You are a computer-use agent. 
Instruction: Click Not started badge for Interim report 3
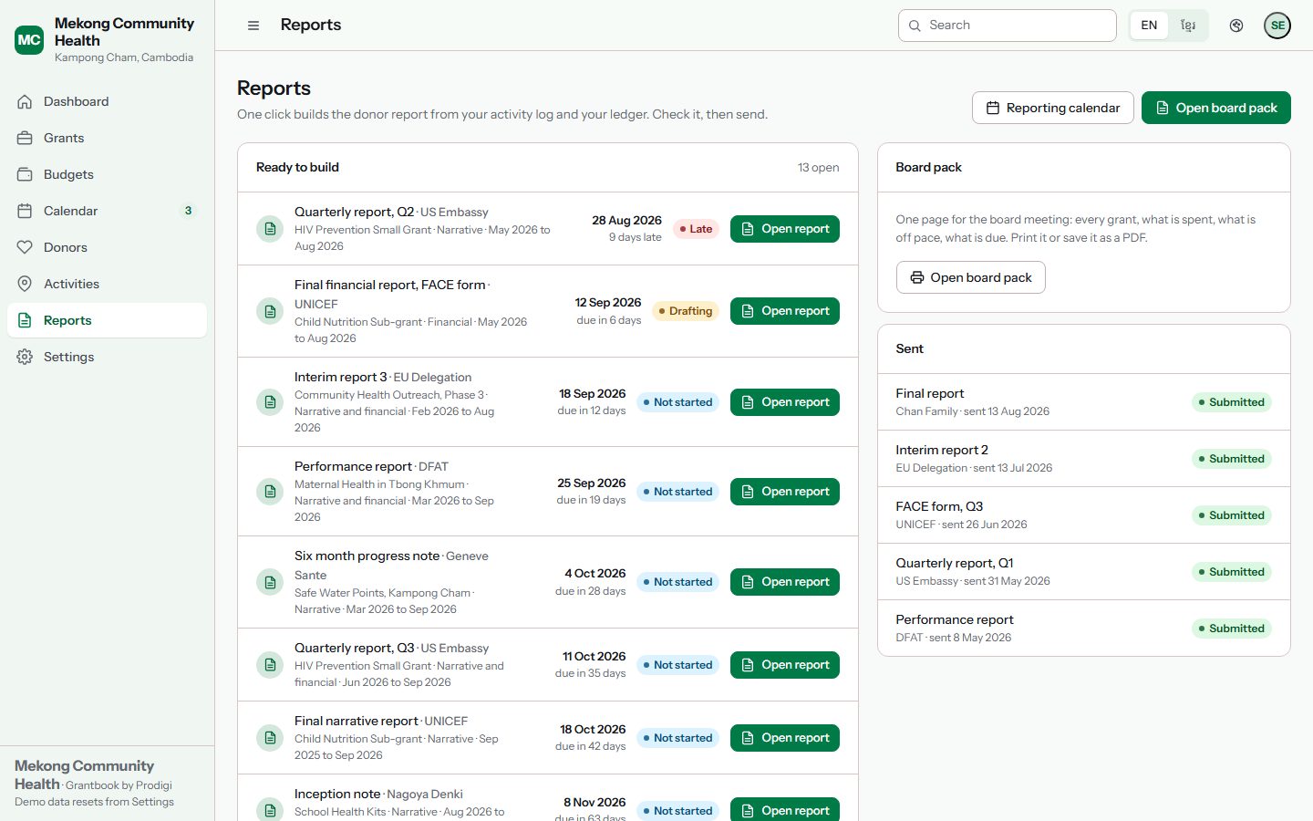point(677,402)
